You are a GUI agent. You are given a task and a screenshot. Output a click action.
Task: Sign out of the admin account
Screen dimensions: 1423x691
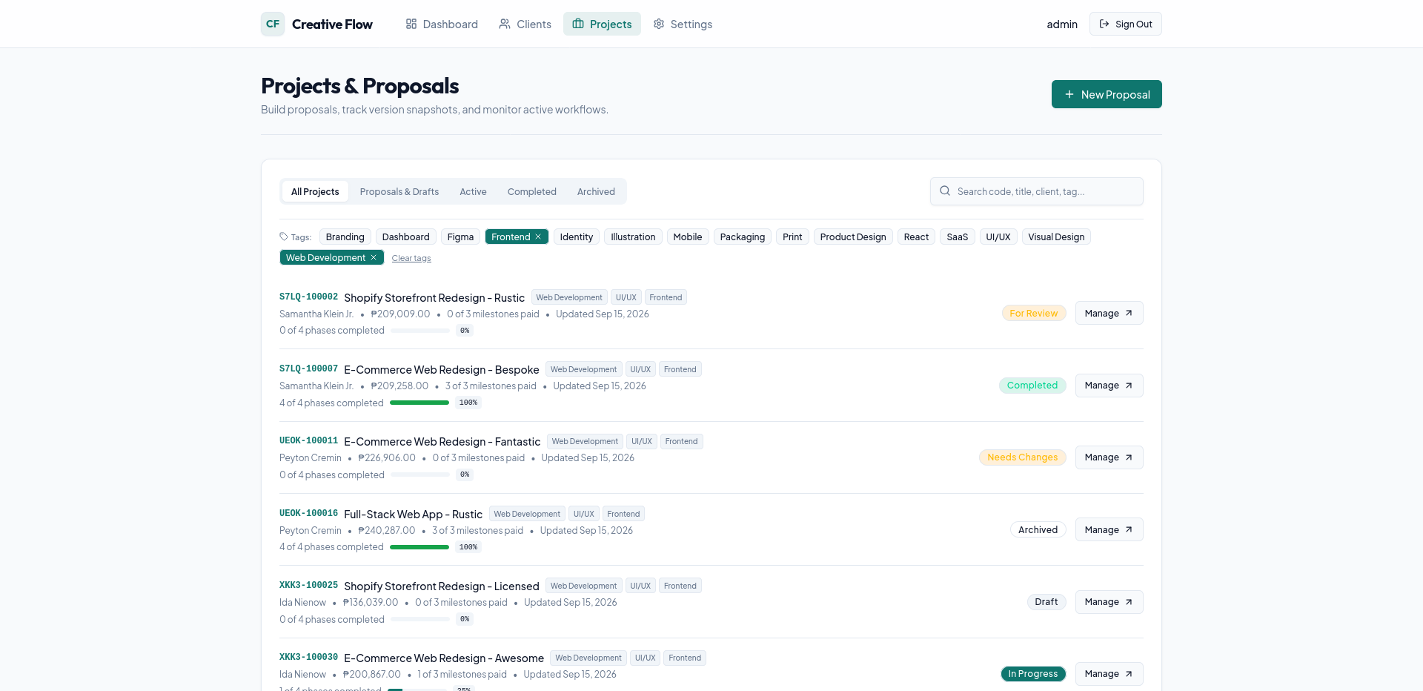coord(1125,24)
